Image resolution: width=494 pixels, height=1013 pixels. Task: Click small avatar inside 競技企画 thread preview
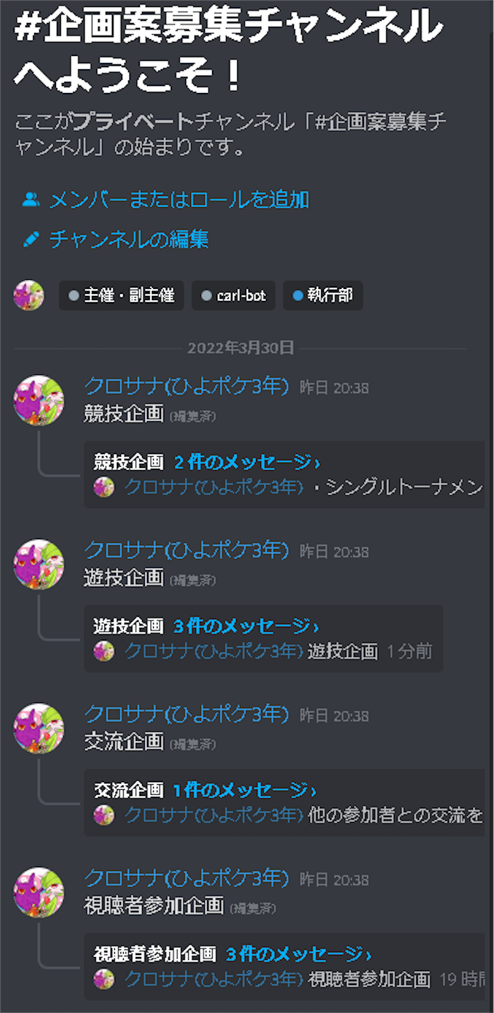[x=104, y=487]
